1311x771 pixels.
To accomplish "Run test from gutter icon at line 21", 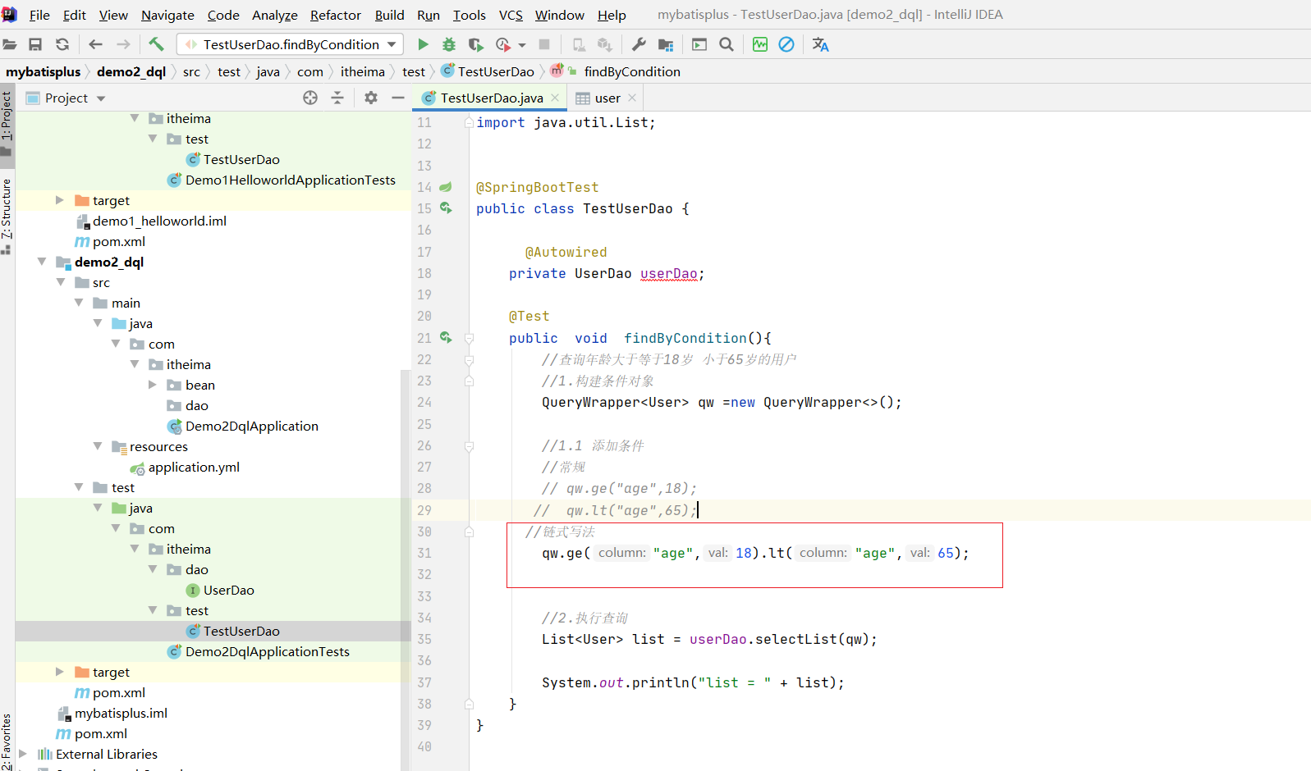I will coord(446,337).
